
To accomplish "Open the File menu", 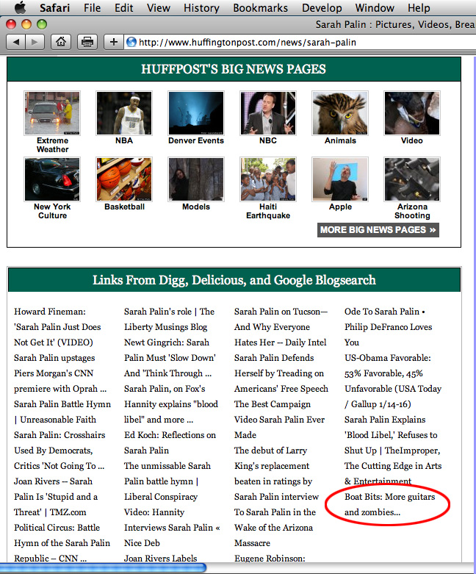I will coord(92,7).
